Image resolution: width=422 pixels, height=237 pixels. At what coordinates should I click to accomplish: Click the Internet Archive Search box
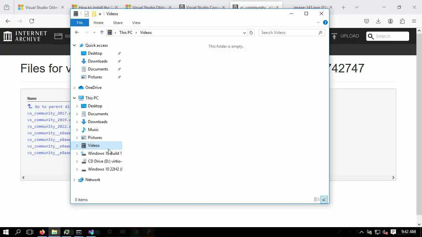(388, 36)
